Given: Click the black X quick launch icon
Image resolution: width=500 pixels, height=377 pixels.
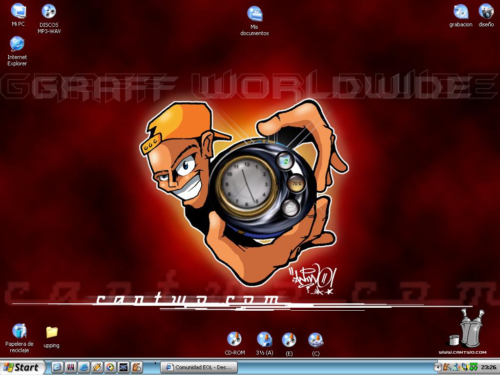Looking at the screenshot, I should (124, 367).
